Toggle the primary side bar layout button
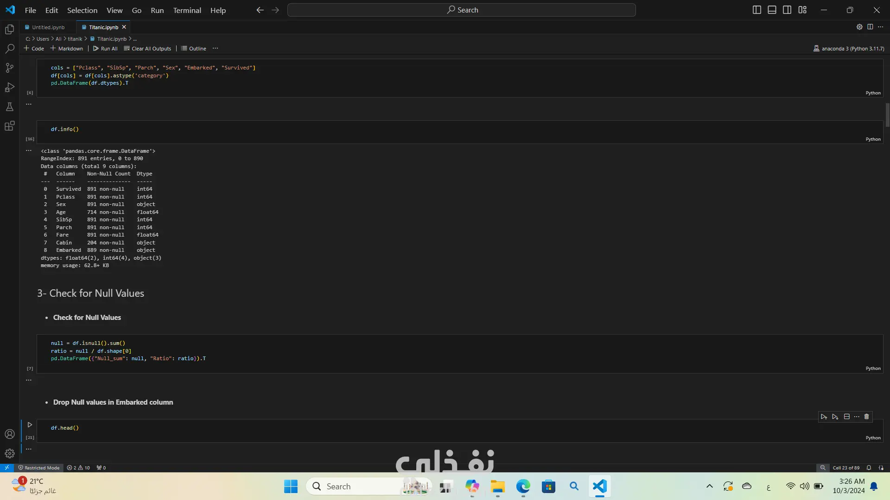The image size is (890, 500). click(x=756, y=10)
